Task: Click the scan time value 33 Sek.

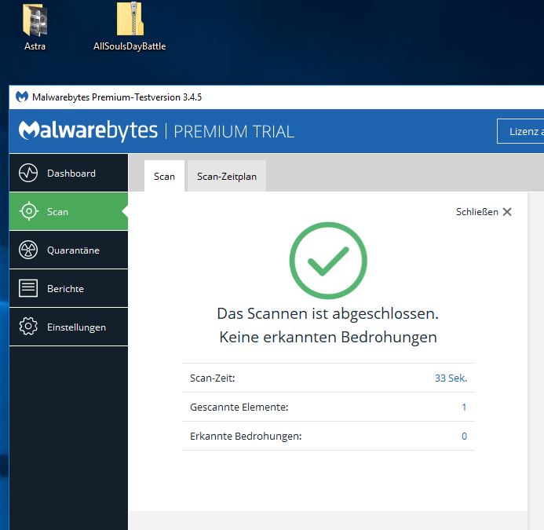Action: pyautogui.click(x=451, y=378)
